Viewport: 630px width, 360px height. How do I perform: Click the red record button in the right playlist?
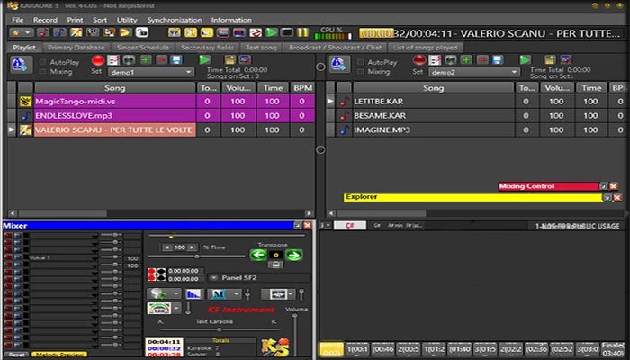coord(419,60)
